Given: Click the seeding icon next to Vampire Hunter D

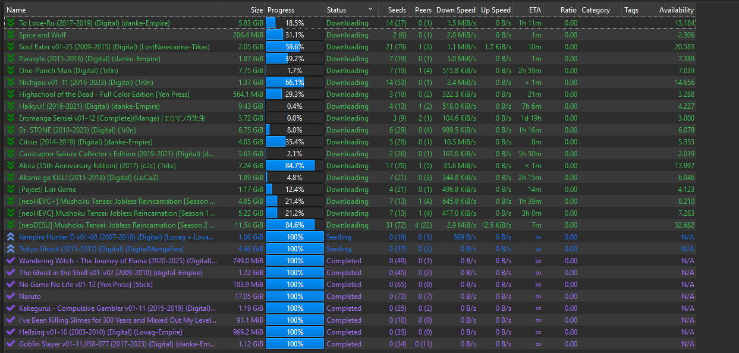Looking at the screenshot, I should point(10,237).
